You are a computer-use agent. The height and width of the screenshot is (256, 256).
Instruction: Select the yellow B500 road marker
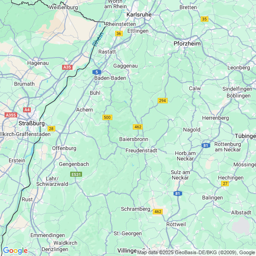(107, 117)
